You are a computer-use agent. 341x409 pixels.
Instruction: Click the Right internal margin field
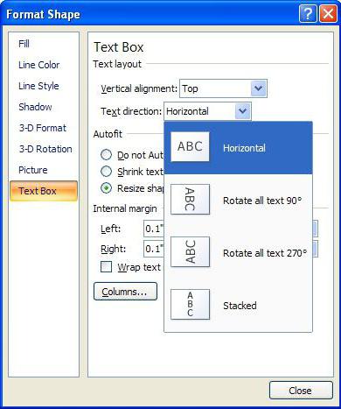pyautogui.click(x=154, y=249)
